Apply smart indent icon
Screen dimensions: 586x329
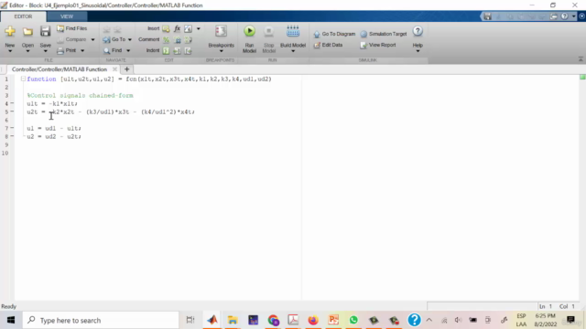coord(166,50)
